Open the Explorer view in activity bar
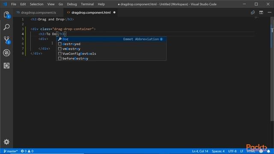 point(7,15)
